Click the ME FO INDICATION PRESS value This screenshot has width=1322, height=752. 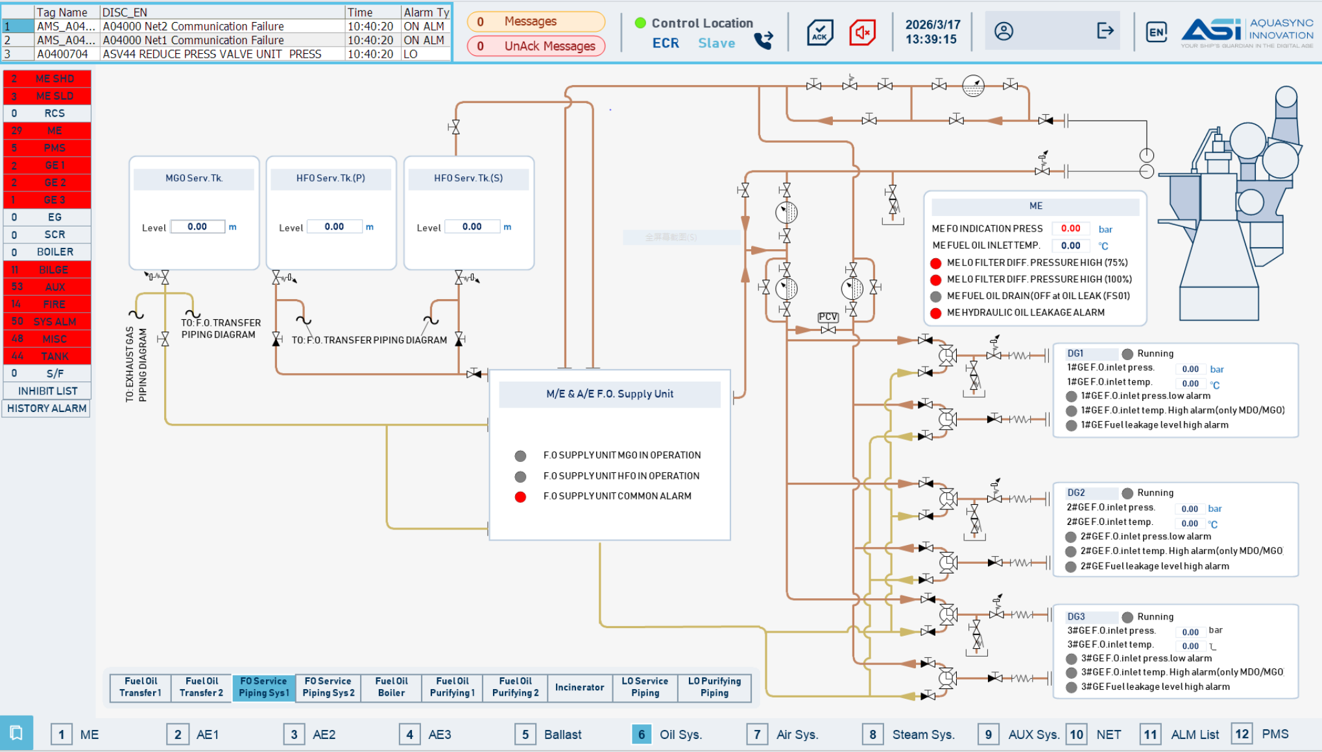pyautogui.click(x=1070, y=228)
